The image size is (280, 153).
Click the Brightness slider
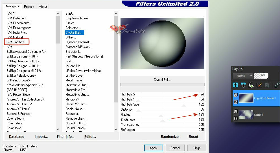click(x=162, y=120)
